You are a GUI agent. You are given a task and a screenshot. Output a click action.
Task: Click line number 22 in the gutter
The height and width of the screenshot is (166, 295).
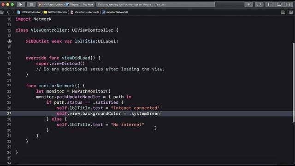coord(9,86)
